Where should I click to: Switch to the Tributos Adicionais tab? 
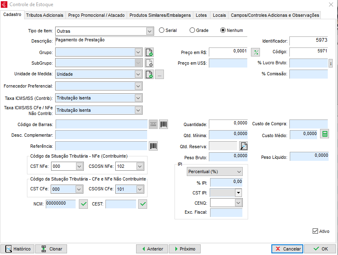click(x=45, y=15)
